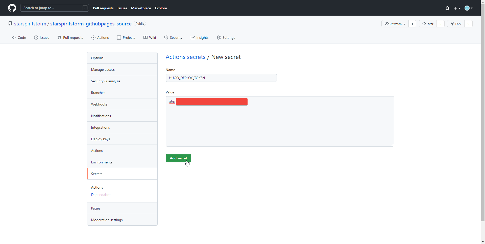This screenshot has width=485, height=244.
Task: Open the Settings tab
Action: click(x=226, y=38)
